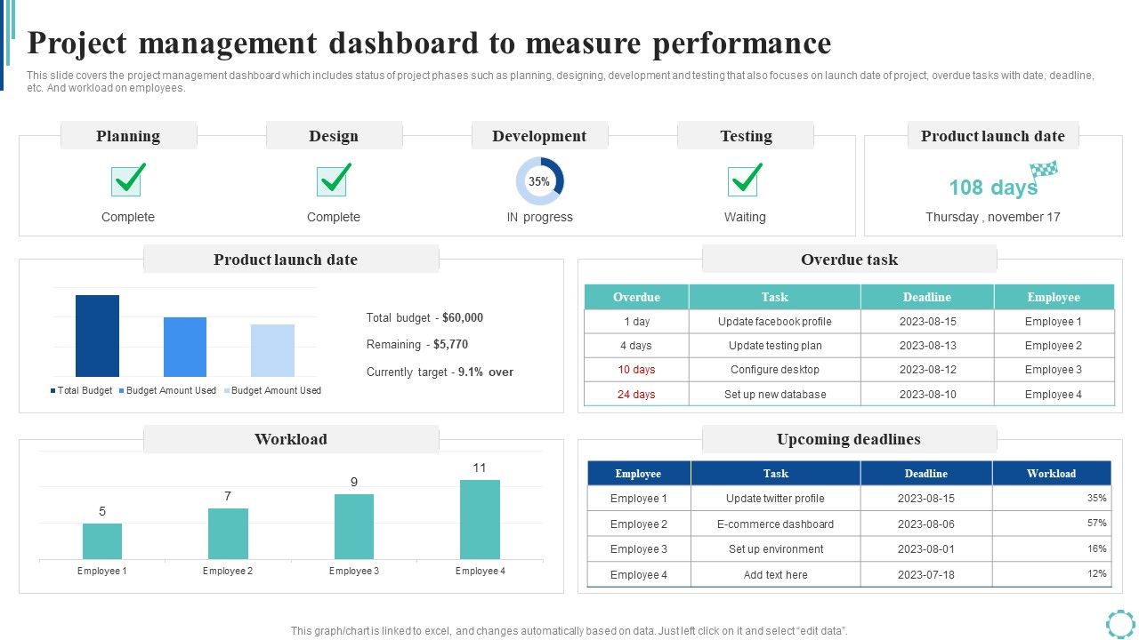Click the Employee column header in Overdue table
The width and height of the screenshot is (1139, 640).
[1054, 297]
